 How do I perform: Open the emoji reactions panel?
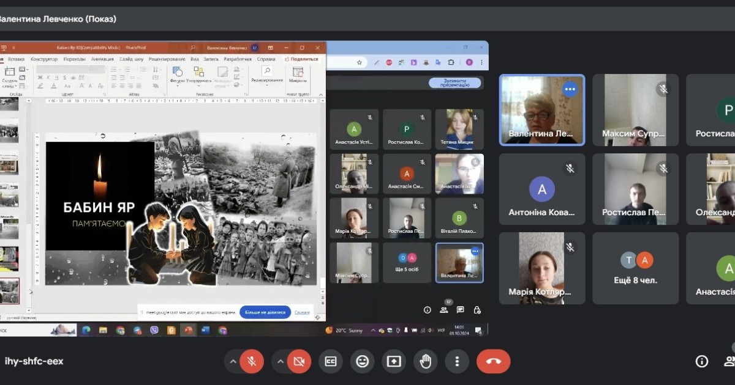[363, 361]
